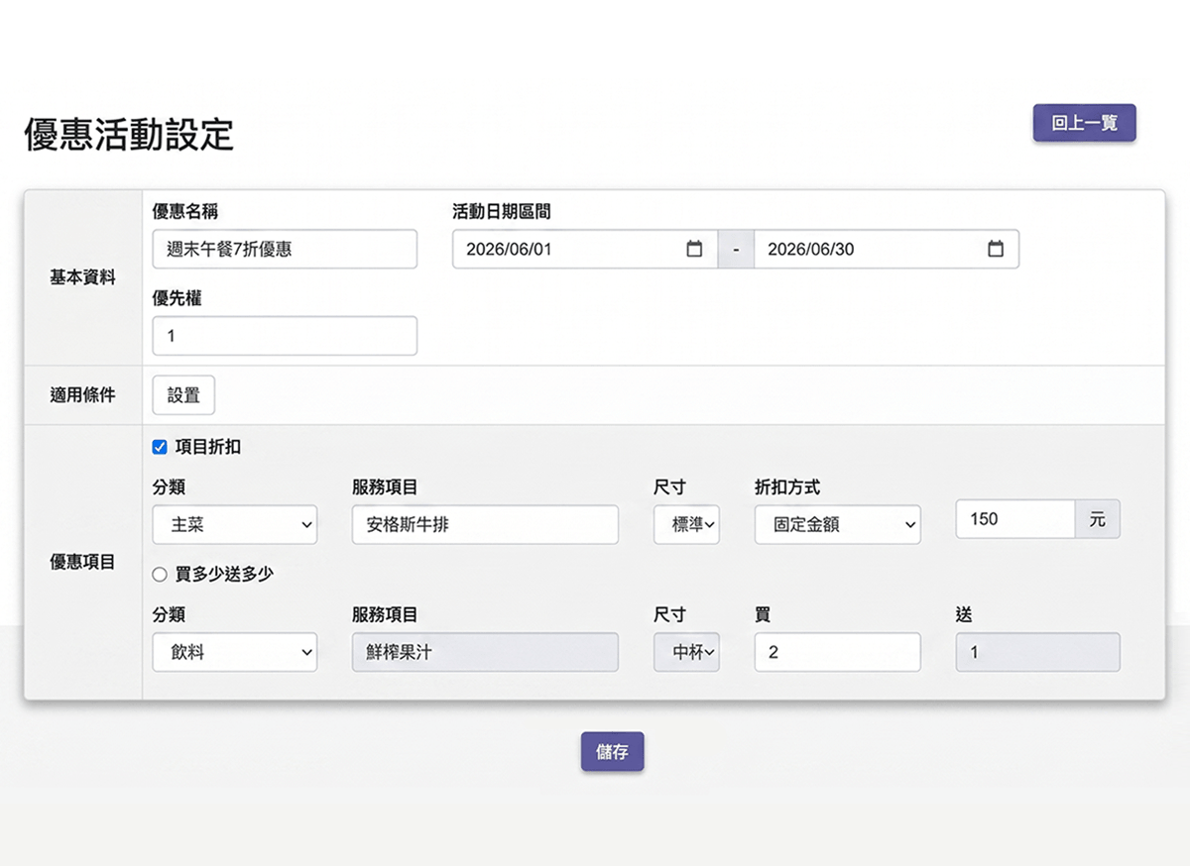Click the 優先權 priority input
The width and height of the screenshot is (1190, 866).
point(284,336)
